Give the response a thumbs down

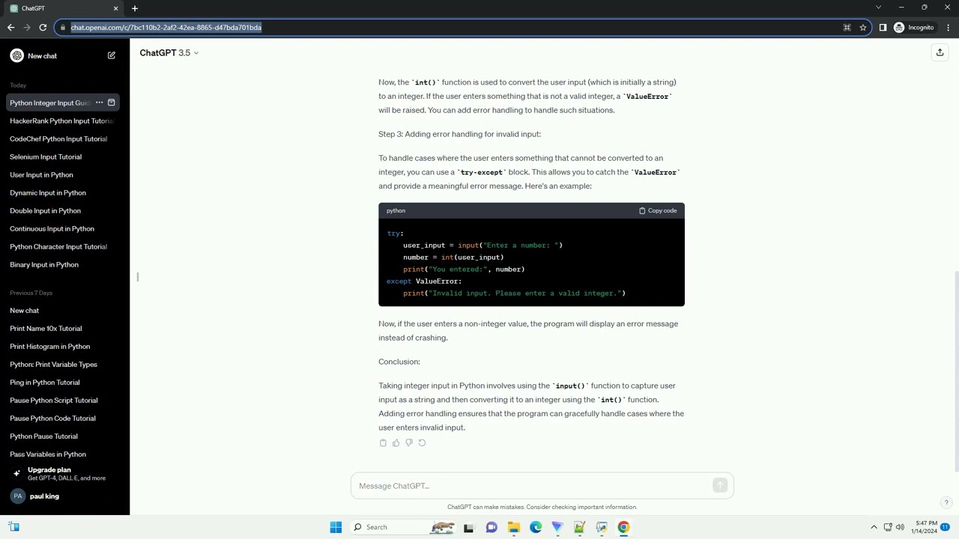point(409,443)
